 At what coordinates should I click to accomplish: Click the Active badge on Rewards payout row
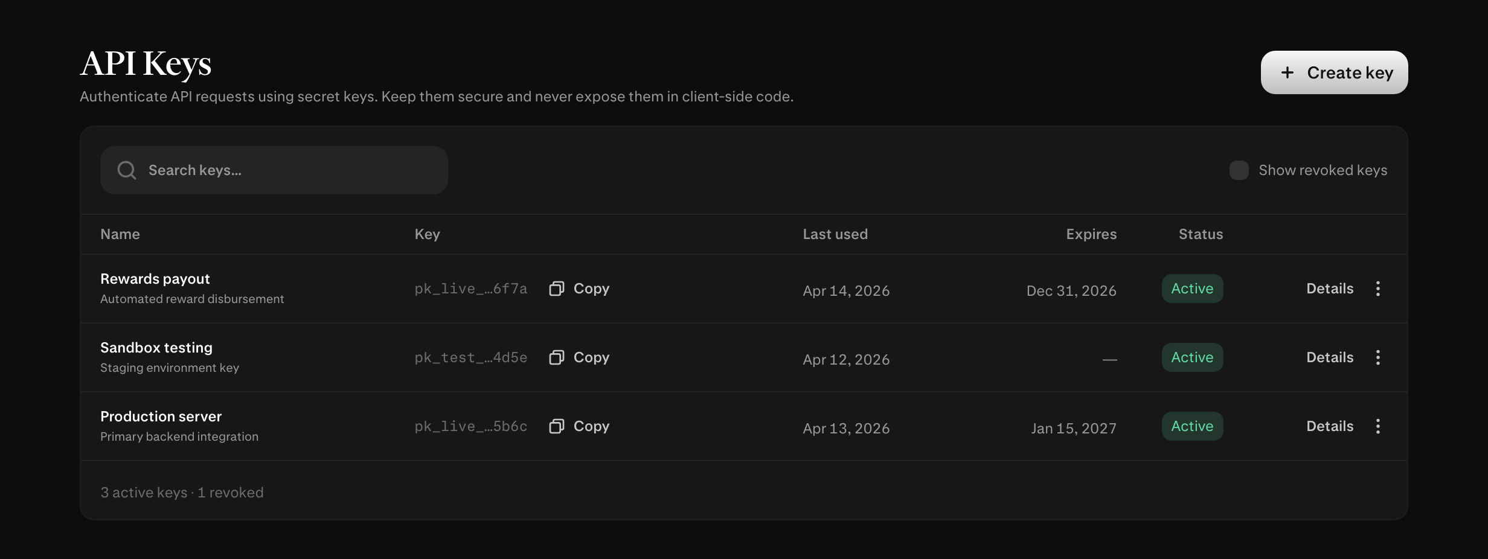(x=1192, y=289)
